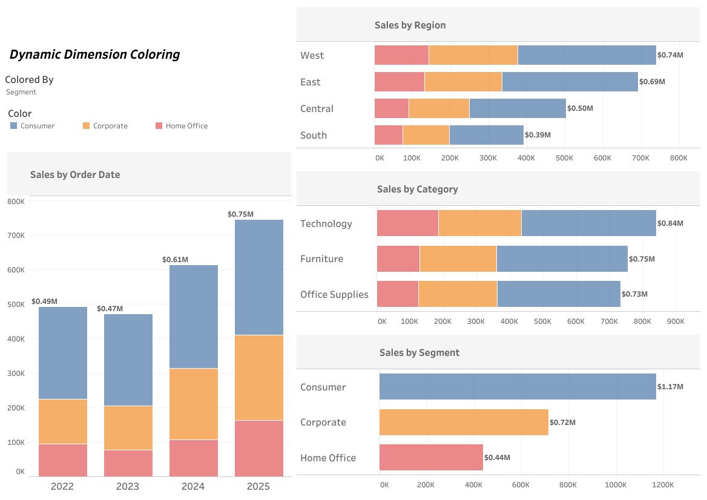
Task: Open the Colored By Segment parameter
Action: pyautogui.click(x=21, y=92)
